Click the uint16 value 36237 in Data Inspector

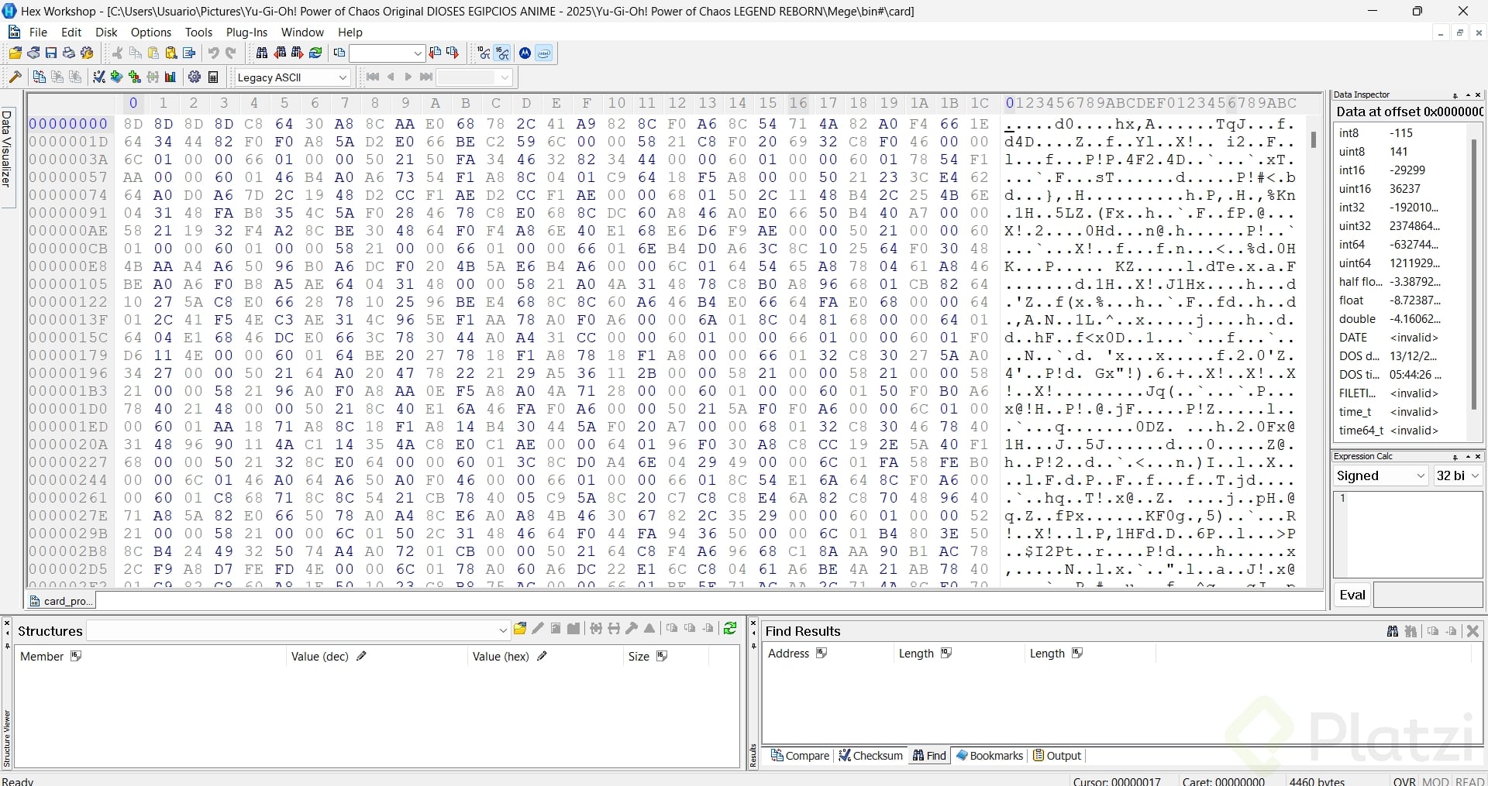[1405, 189]
